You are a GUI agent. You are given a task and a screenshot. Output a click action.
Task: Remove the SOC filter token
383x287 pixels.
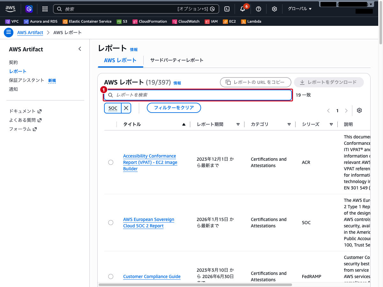pyautogui.click(x=126, y=108)
